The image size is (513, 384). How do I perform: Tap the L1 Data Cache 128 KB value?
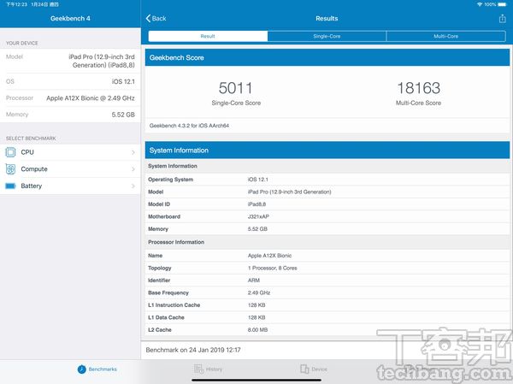(x=256, y=317)
